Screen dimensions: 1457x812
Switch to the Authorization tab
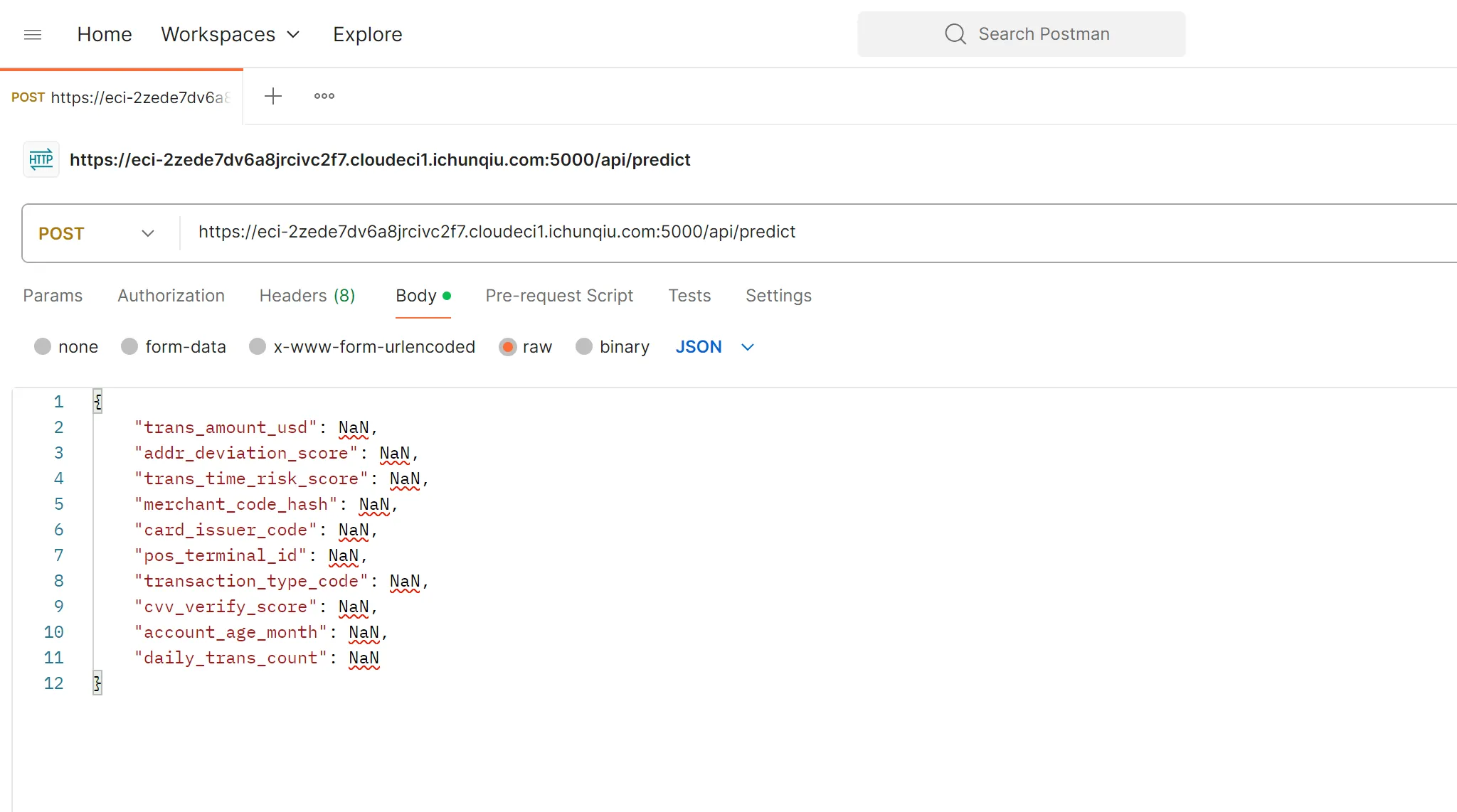[171, 296]
